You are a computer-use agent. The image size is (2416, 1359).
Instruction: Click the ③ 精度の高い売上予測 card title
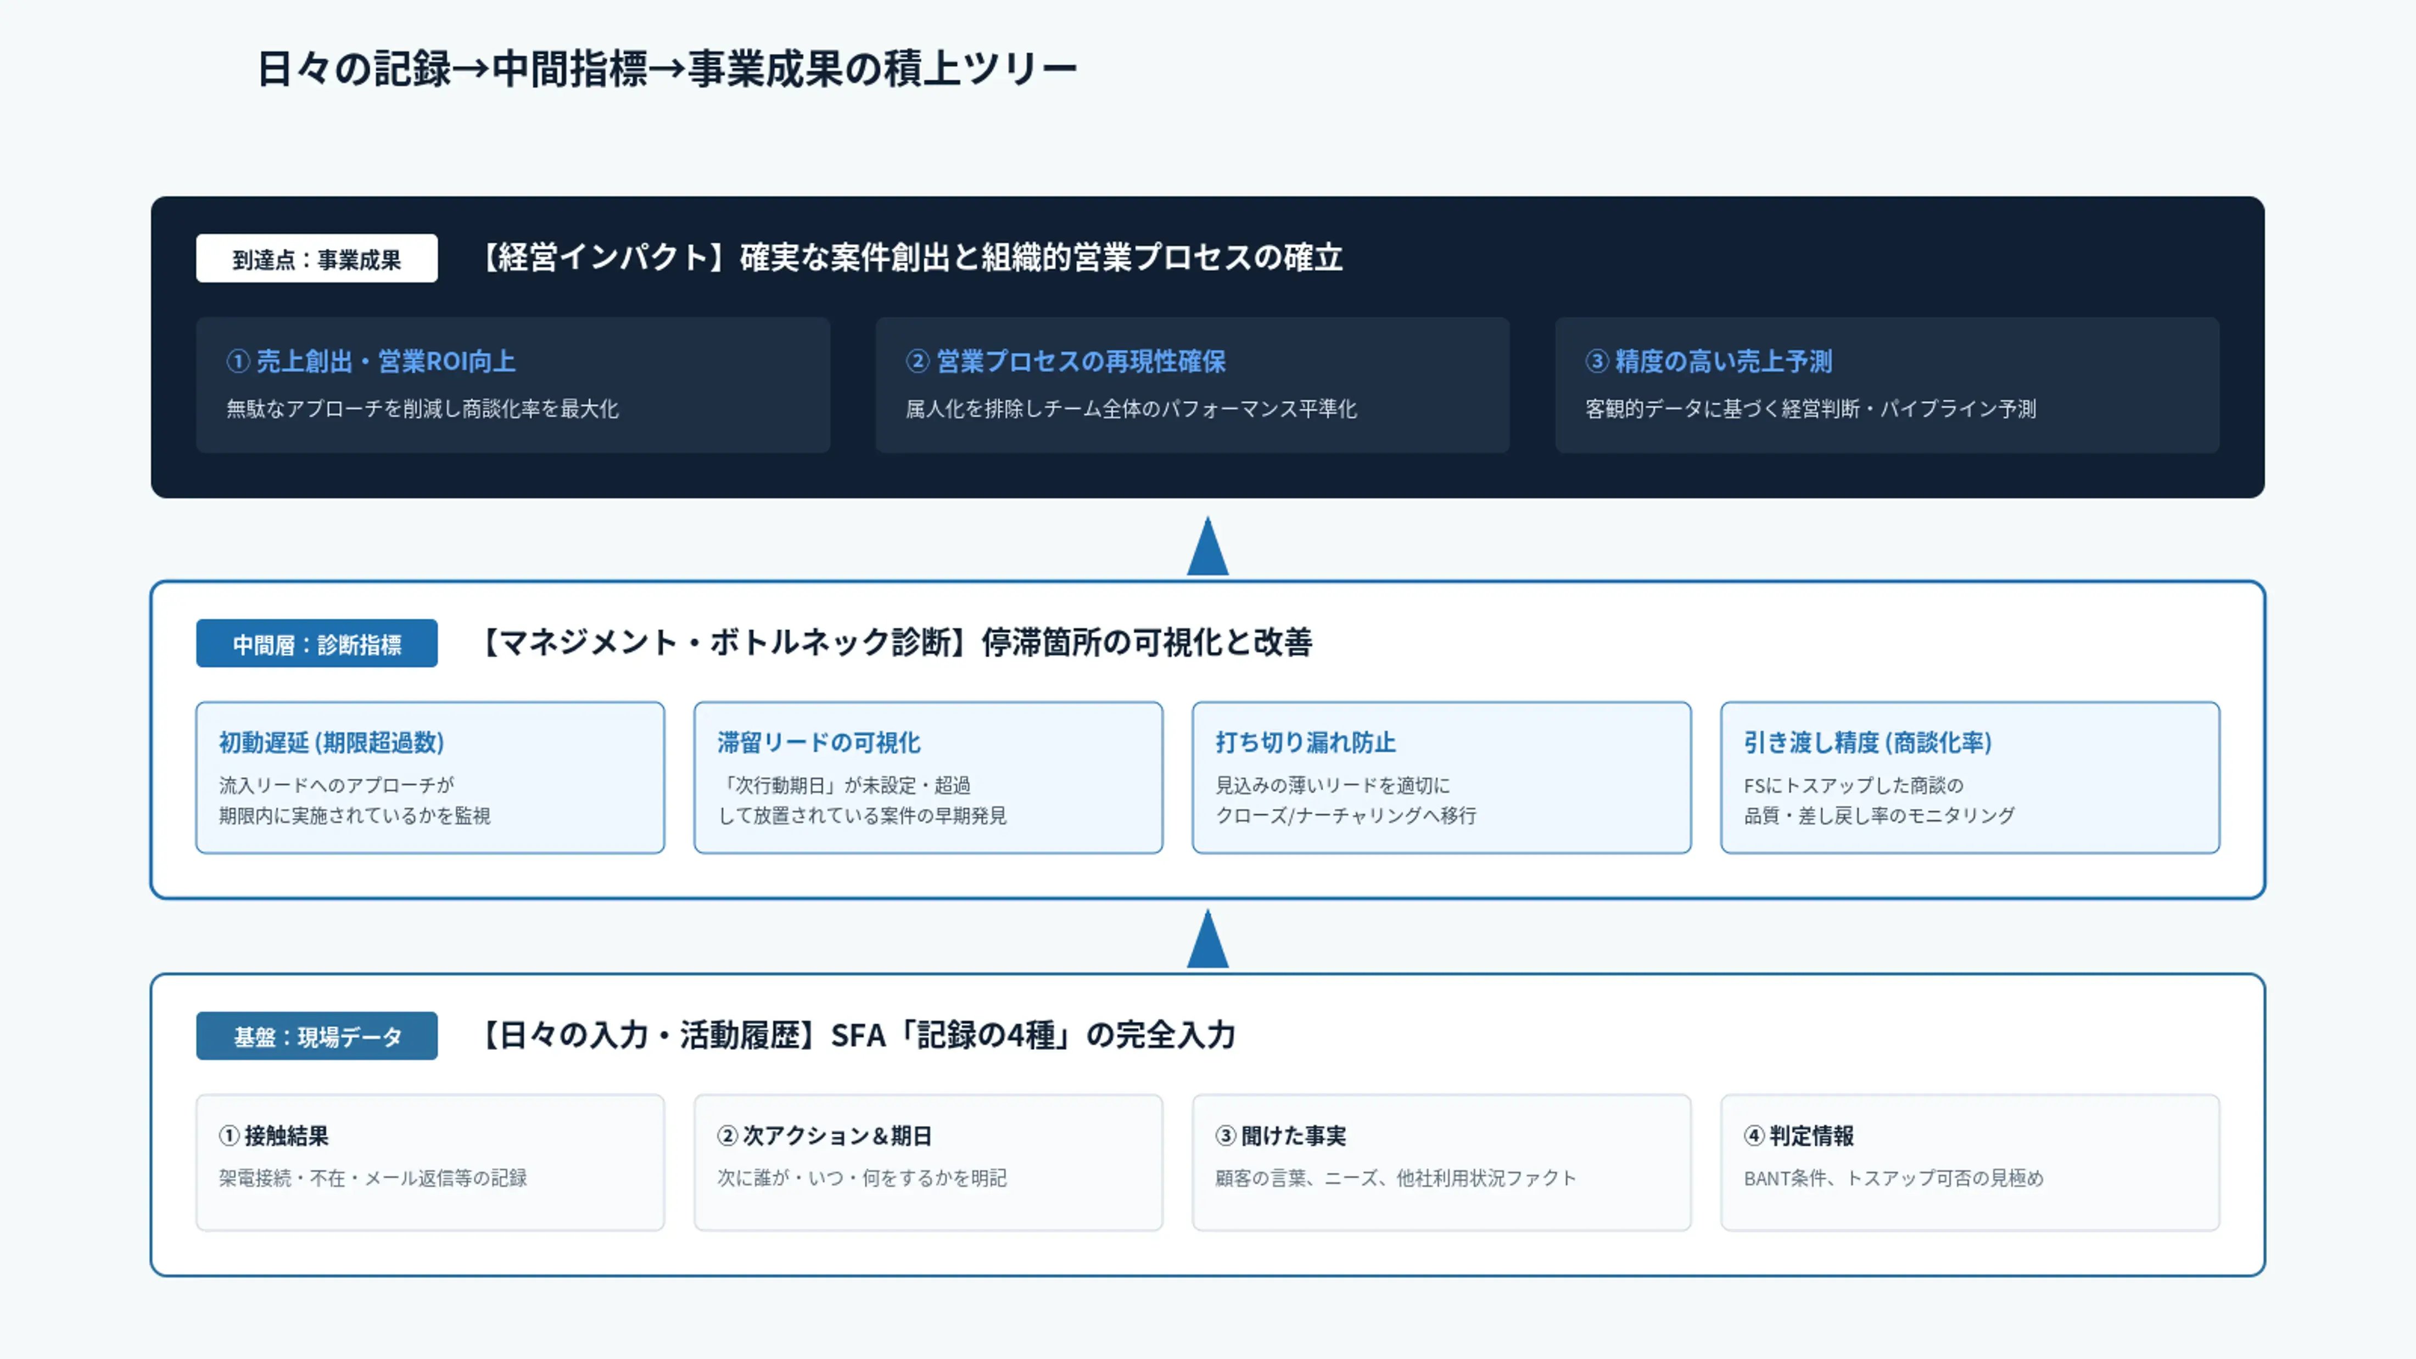pos(1709,361)
